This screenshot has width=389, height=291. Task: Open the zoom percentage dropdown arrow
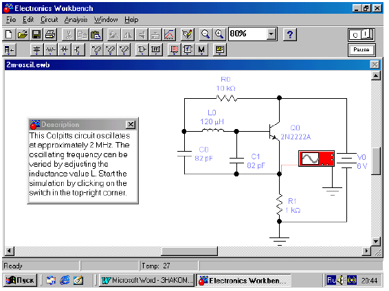point(271,34)
